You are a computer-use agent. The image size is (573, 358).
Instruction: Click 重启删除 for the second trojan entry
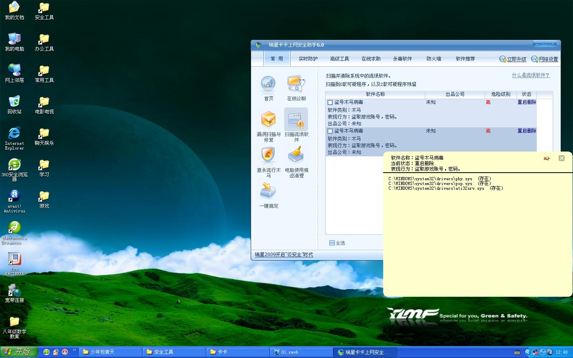pos(526,131)
